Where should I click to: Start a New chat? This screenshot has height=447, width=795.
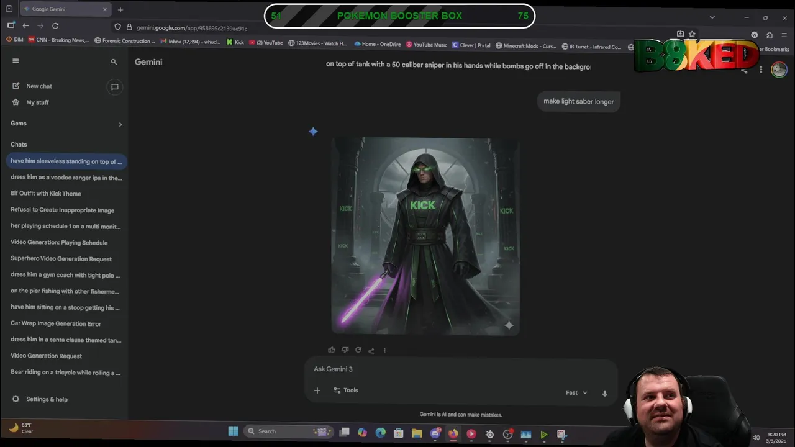coord(32,86)
